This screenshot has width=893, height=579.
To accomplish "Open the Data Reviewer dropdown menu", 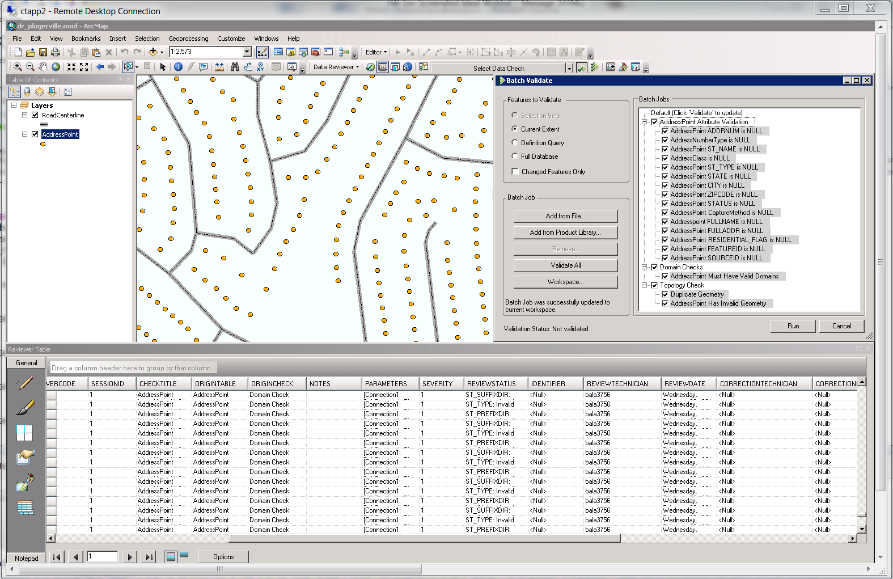I will [x=336, y=67].
